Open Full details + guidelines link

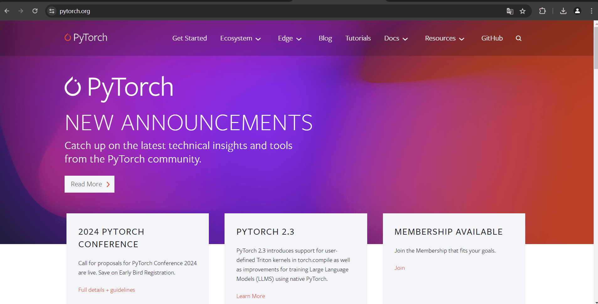click(107, 290)
